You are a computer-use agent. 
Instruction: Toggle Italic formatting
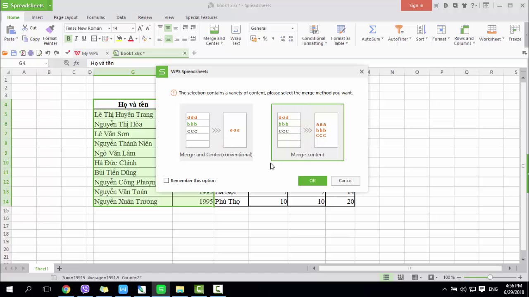pos(76,39)
